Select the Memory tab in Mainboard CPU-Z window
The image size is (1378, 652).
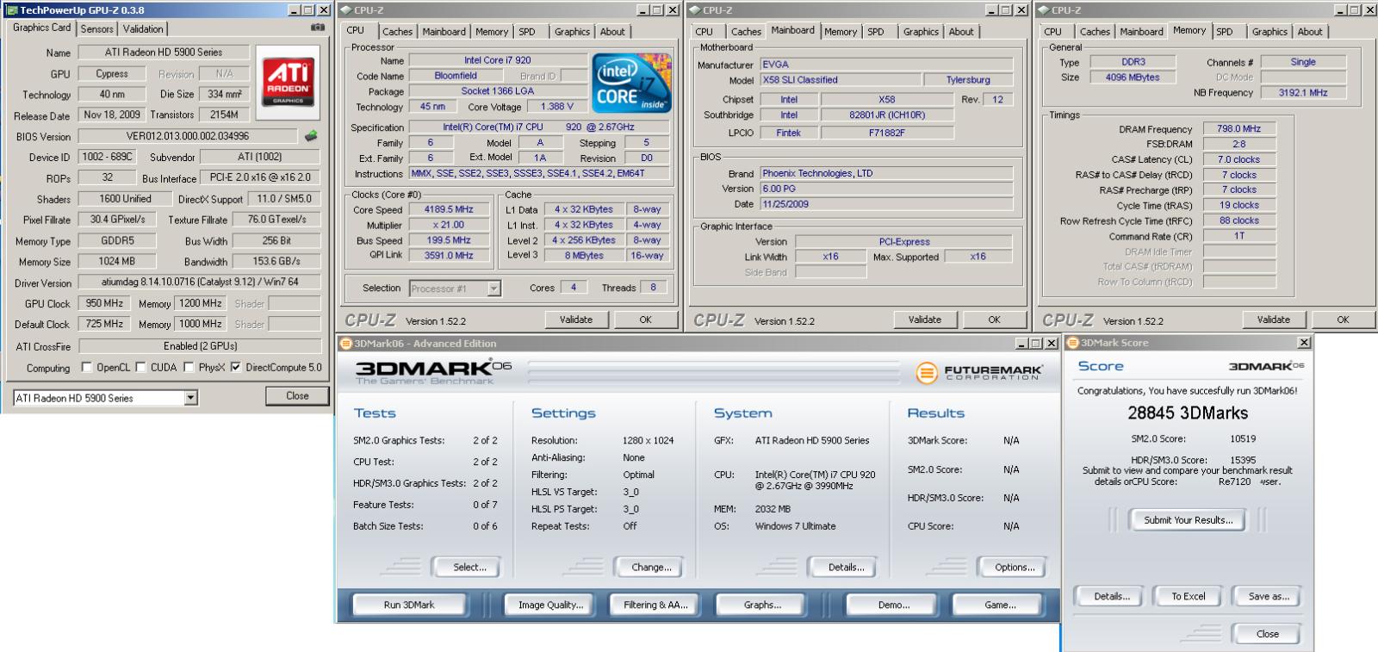click(840, 32)
